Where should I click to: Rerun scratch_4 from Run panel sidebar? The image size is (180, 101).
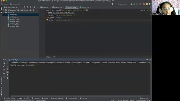pyautogui.click(x=4, y=63)
